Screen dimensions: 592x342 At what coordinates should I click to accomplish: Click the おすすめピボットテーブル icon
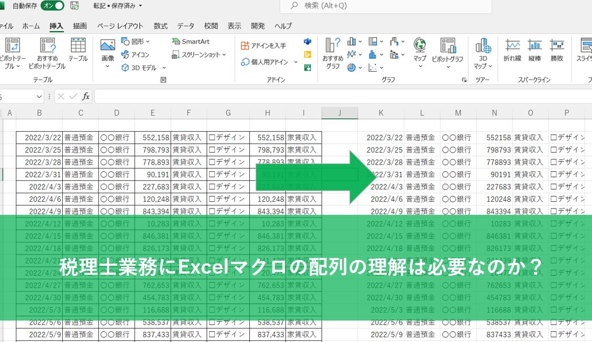[x=47, y=46]
